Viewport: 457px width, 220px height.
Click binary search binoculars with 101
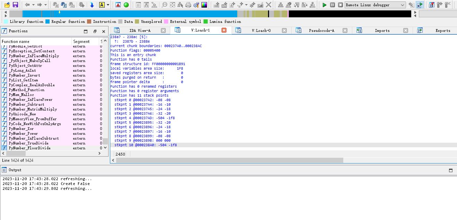[x=72, y=5]
